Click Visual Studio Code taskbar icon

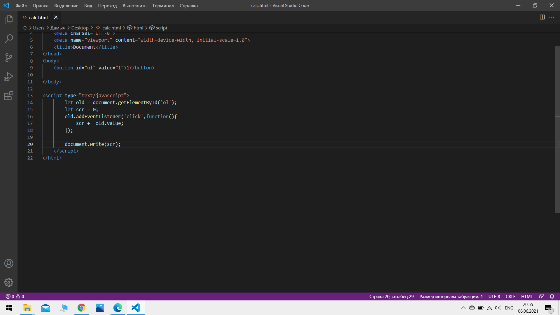click(x=136, y=308)
